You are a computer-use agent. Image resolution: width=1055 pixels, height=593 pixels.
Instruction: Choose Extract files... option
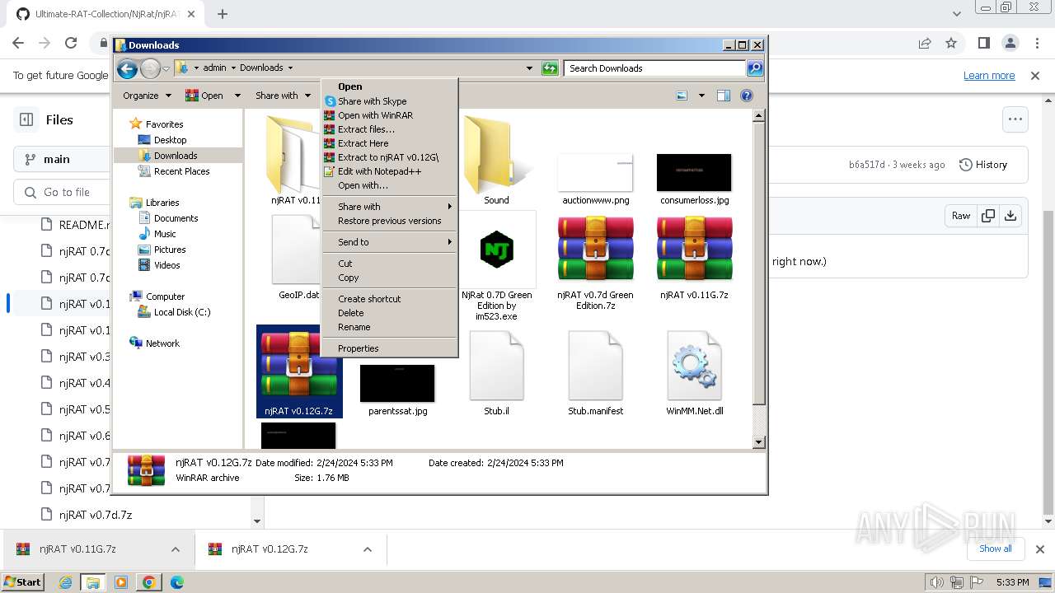point(389,129)
